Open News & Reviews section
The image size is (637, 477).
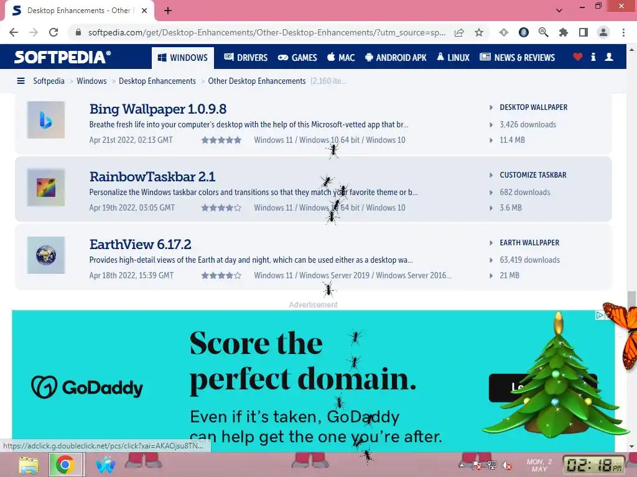(x=517, y=58)
